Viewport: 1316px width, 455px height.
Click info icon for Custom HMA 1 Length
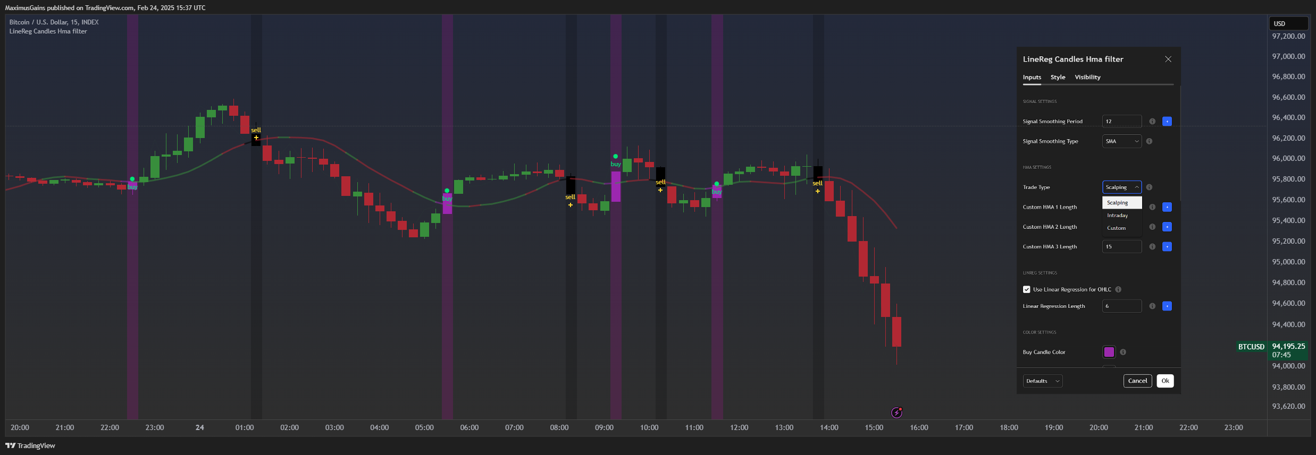coord(1152,207)
